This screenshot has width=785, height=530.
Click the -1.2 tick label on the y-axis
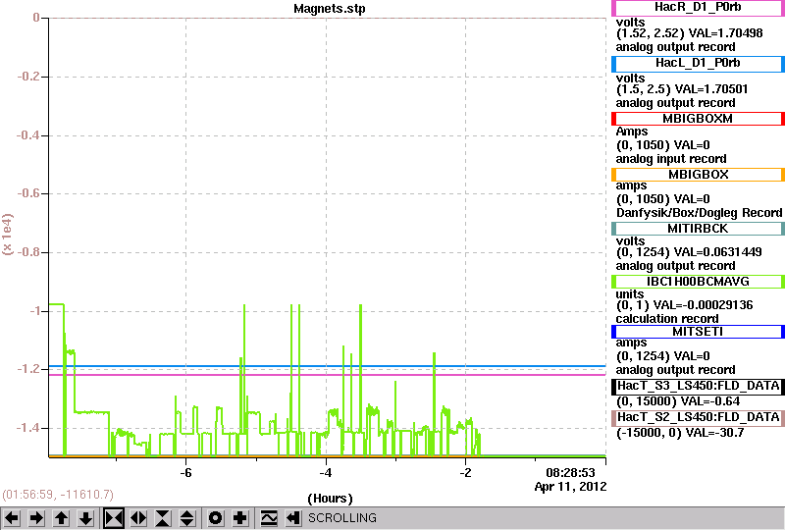(28, 369)
